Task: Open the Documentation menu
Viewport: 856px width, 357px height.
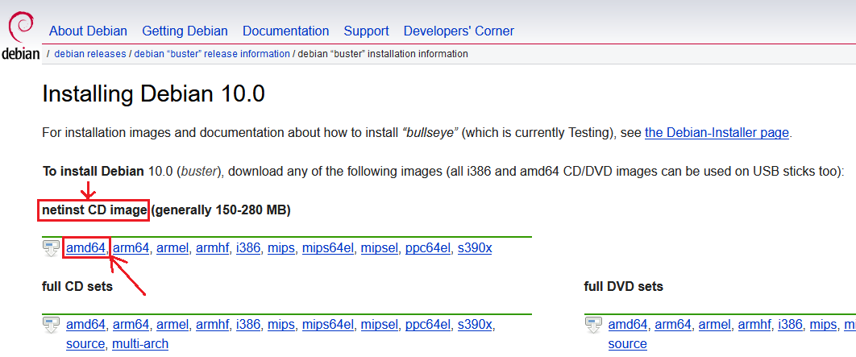Action: click(286, 31)
